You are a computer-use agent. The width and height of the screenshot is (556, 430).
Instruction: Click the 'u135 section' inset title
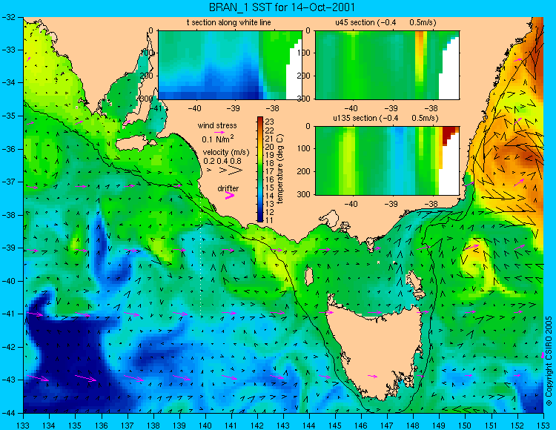(x=385, y=118)
